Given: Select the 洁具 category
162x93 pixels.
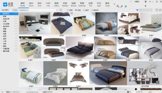Looking at the screenshot, I should click(5, 34).
